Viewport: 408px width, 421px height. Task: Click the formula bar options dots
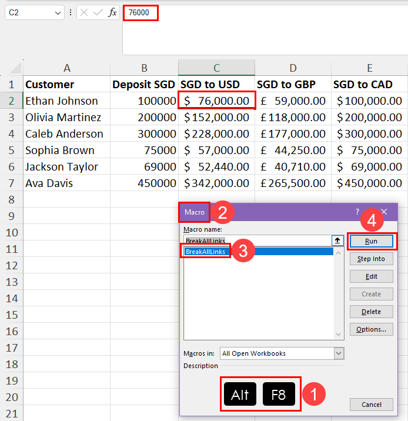pyautogui.click(x=71, y=12)
